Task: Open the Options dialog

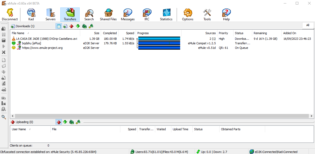Action: coord(188,15)
